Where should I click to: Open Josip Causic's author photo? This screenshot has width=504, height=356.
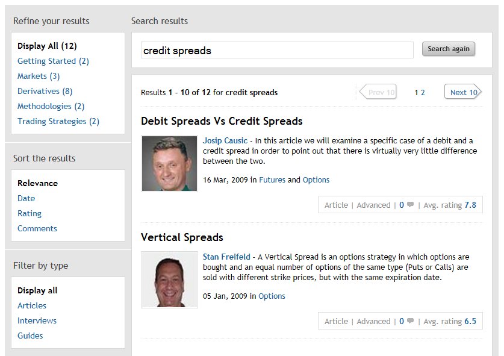pos(169,163)
